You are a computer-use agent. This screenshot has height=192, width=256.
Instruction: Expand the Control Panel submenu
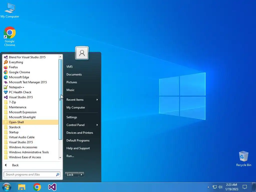click(82, 125)
